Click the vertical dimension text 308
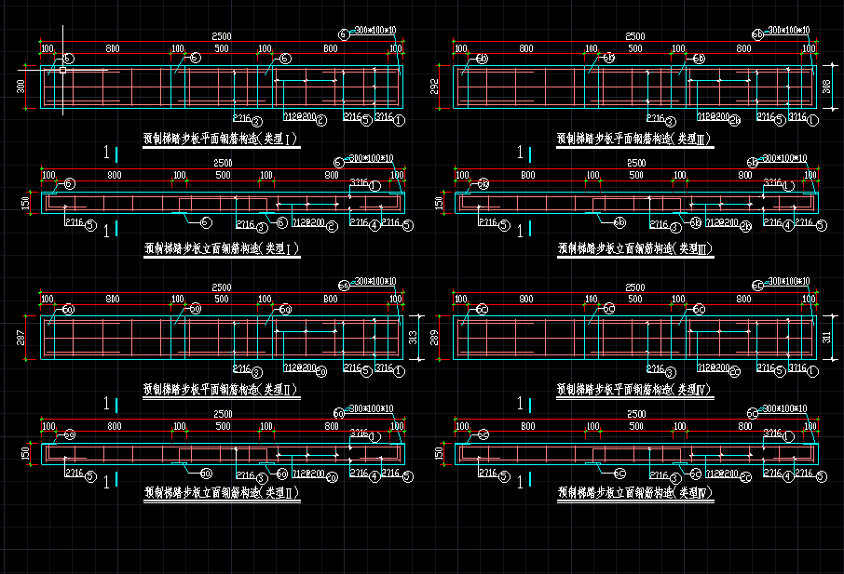 [827, 86]
